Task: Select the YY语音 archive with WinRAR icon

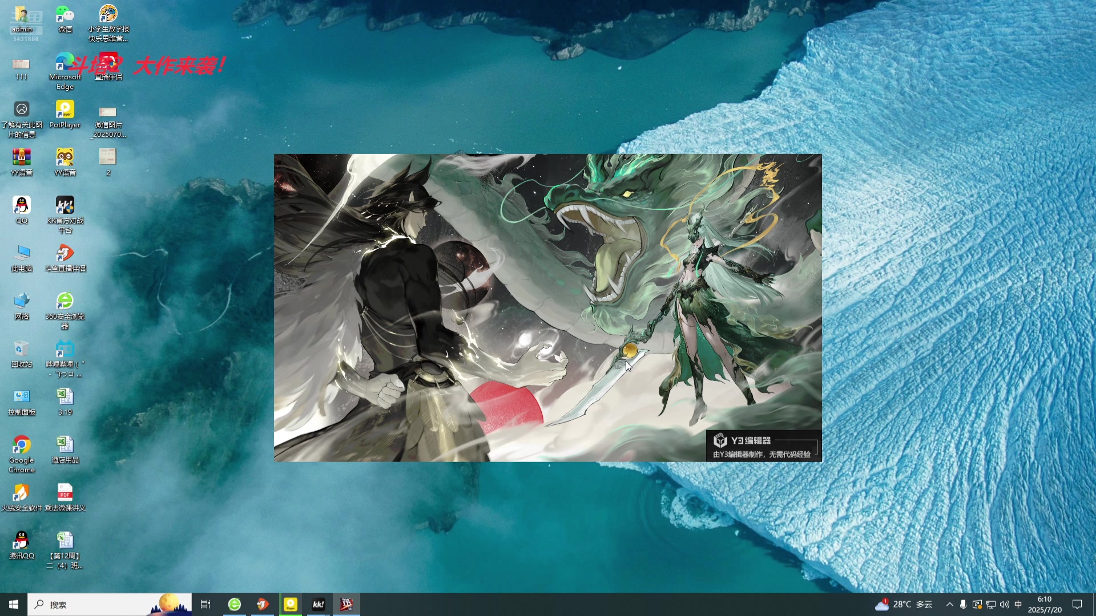Action: point(22,163)
